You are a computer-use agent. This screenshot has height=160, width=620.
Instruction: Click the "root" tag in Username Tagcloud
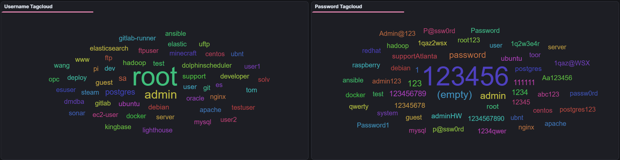pos(155,78)
